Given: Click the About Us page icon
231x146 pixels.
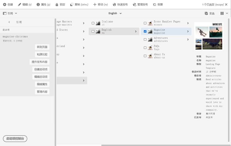Looking at the screenshot, I should tap(150, 56).
